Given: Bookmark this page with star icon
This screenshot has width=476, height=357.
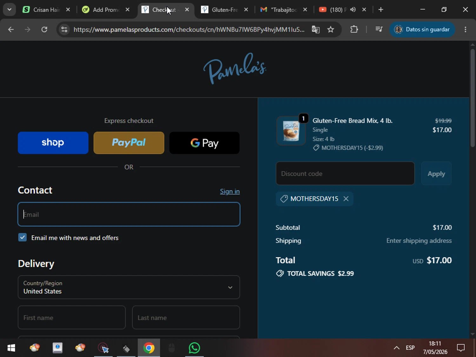Looking at the screenshot, I should 331,30.
